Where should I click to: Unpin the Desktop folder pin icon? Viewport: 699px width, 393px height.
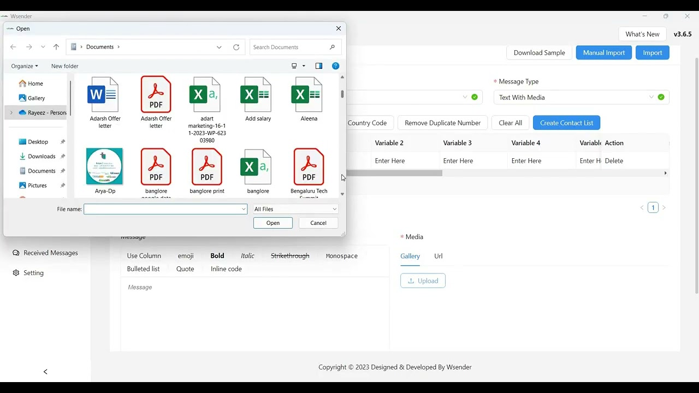[63, 142]
